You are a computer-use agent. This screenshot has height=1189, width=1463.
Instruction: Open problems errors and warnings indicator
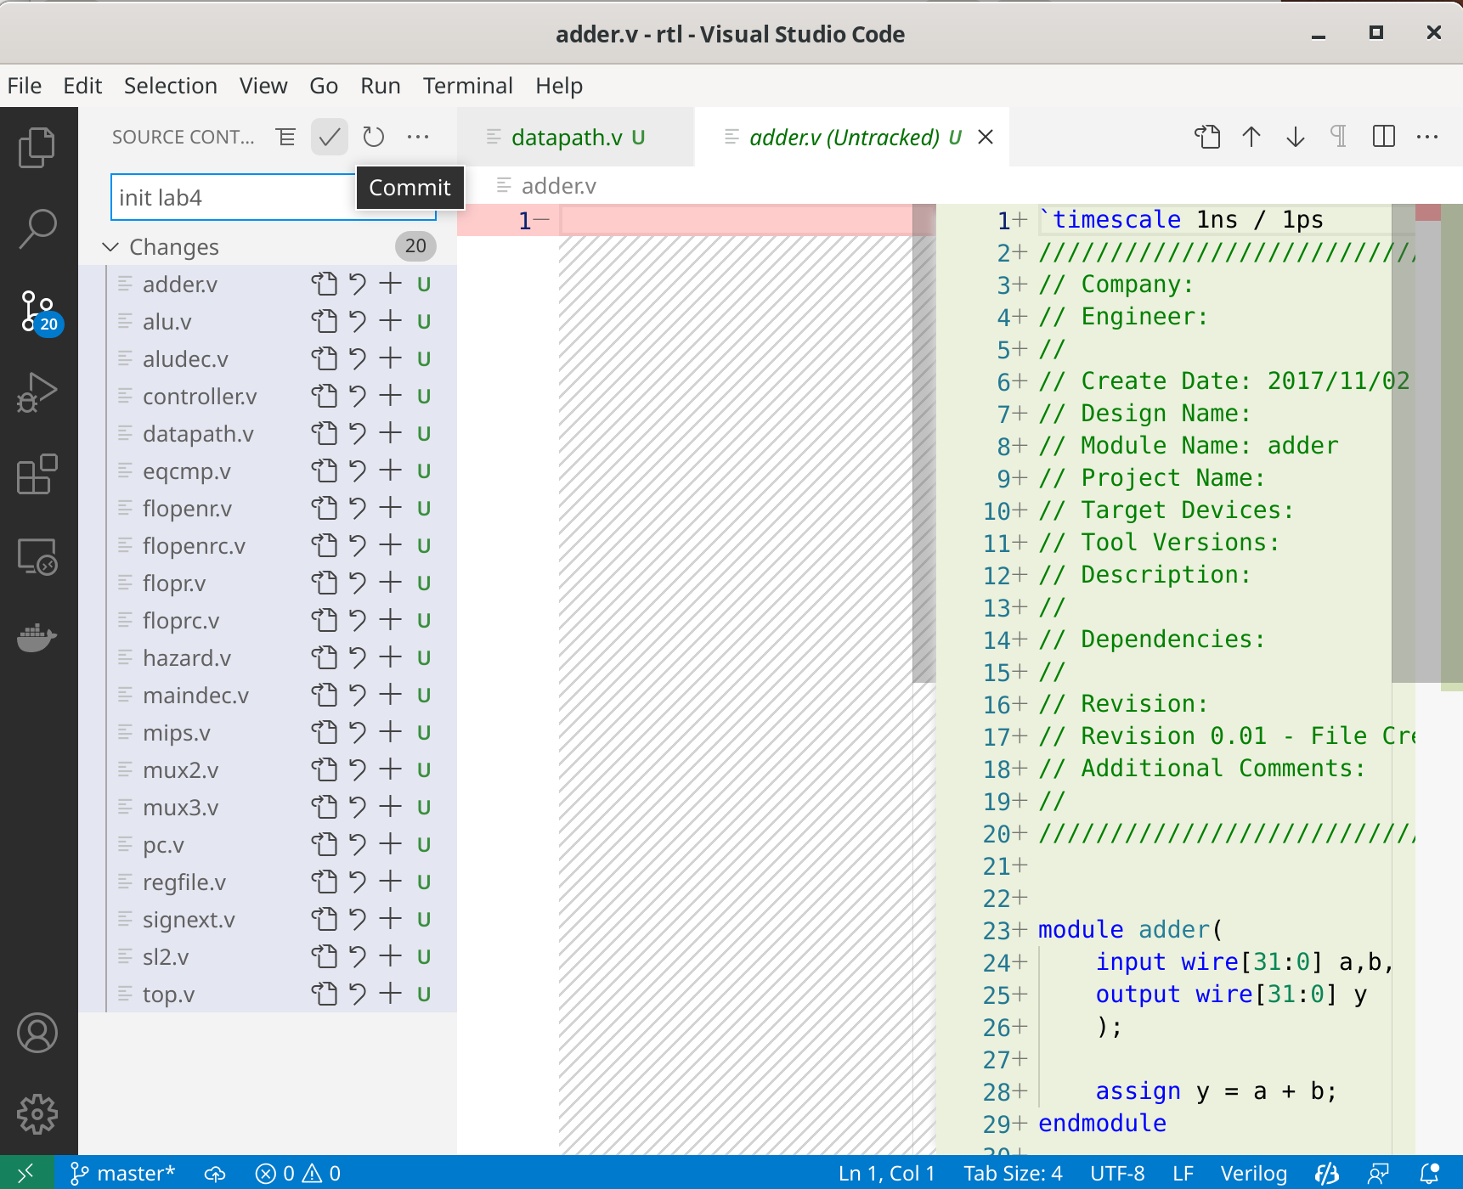pos(298,1173)
